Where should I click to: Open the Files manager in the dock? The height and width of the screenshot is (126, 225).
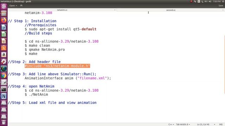click(4, 14)
